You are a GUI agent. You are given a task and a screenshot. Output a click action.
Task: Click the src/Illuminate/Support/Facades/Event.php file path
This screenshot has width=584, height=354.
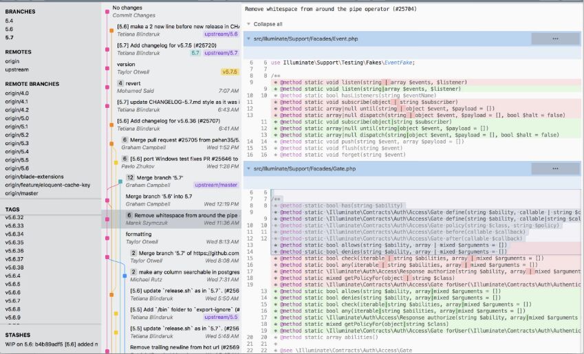(x=306, y=38)
